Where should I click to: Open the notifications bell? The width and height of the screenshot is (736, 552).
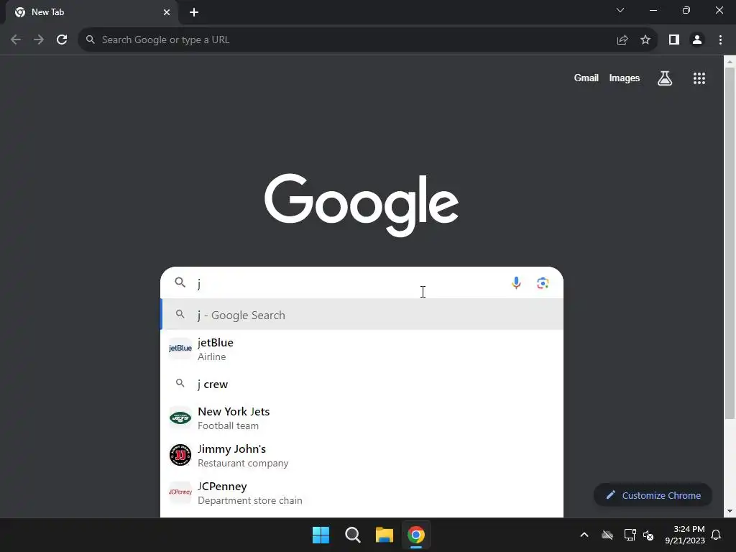pos(717,535)
